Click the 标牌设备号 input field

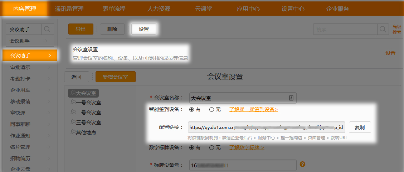(x=243, y=165)
